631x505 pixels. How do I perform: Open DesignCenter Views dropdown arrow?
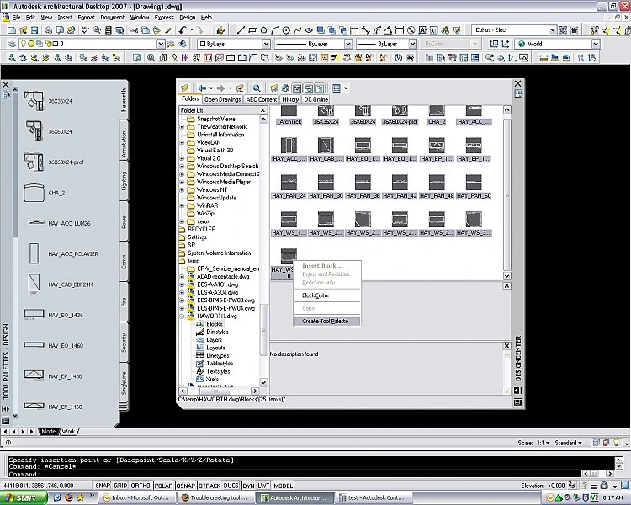pos(346,88)
